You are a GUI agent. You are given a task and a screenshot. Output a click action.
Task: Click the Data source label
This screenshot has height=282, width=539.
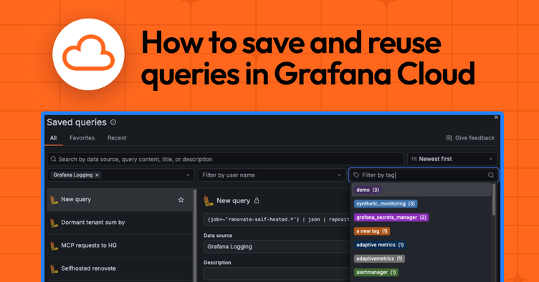[218, 235]
